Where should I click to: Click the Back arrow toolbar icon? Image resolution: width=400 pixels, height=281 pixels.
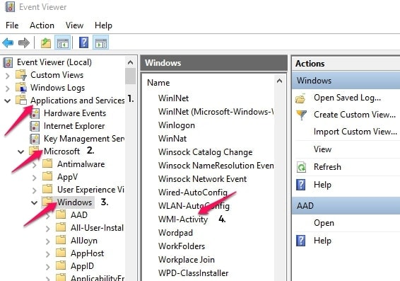[8, 43]
